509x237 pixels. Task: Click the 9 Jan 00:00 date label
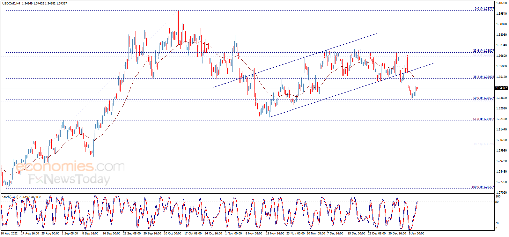tap(417, 233)
